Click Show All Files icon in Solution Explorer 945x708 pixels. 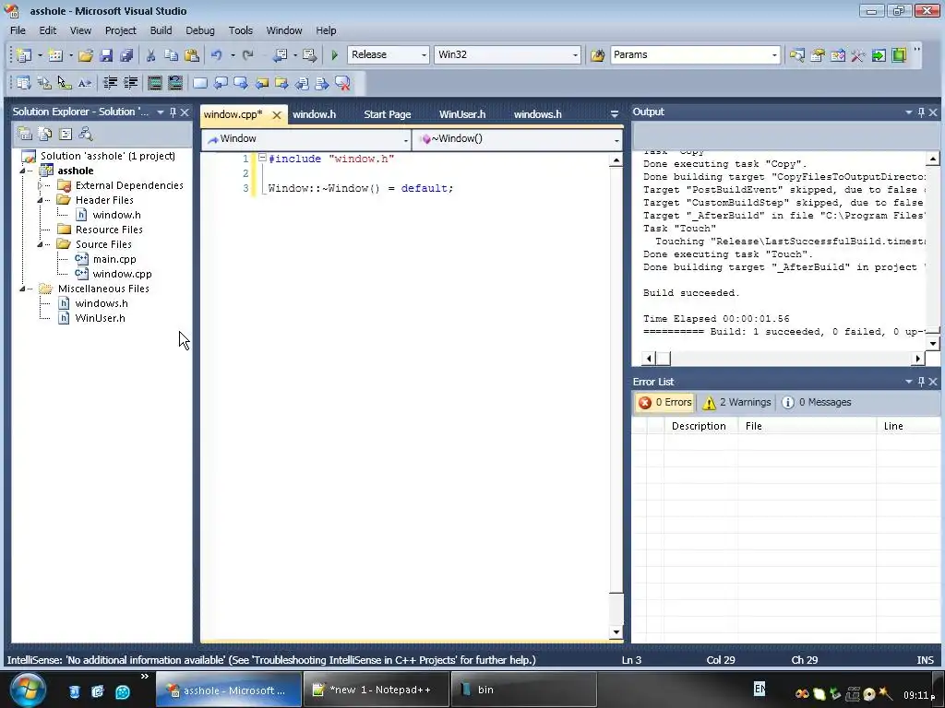pos(45,134)
